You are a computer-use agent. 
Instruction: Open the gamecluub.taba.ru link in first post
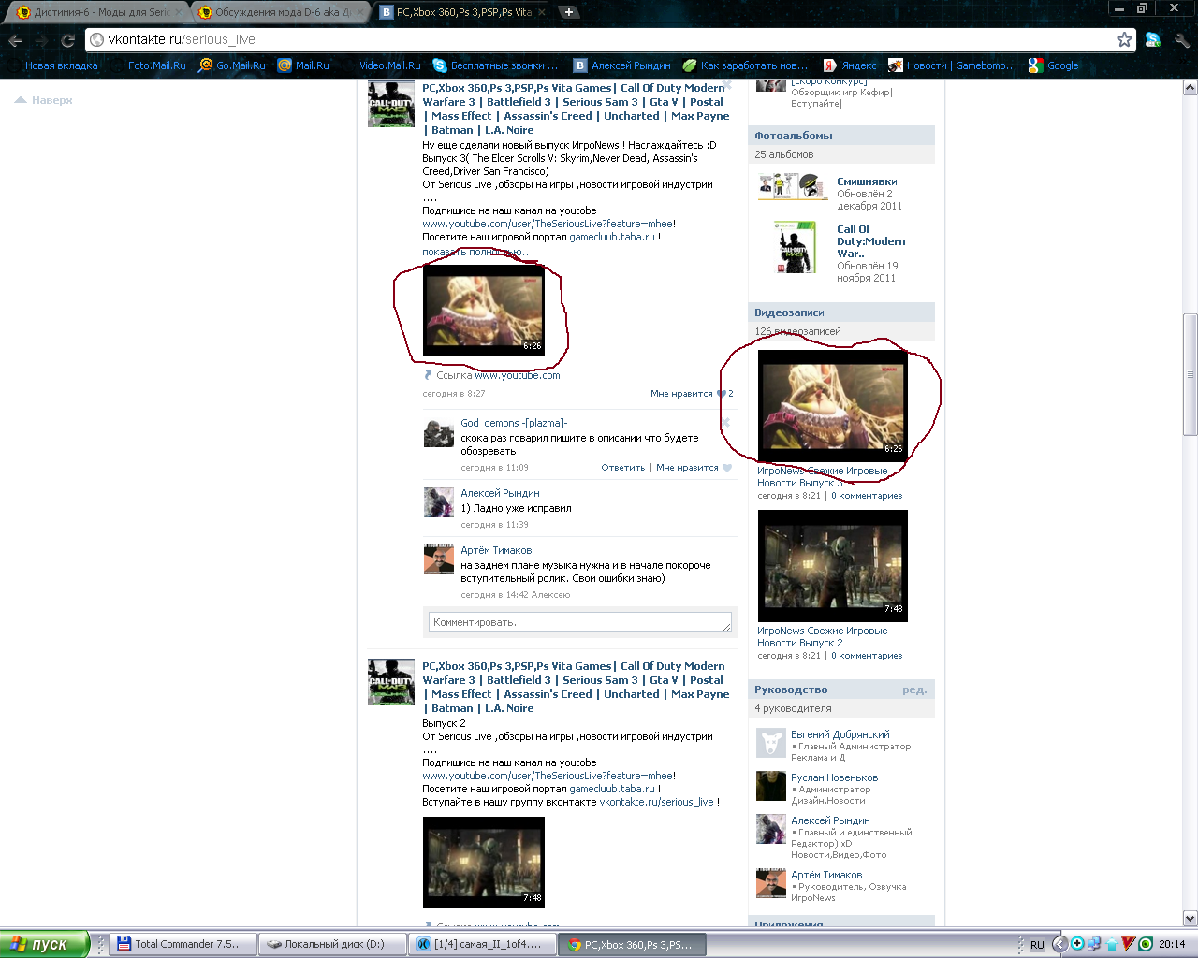point(612,237)
